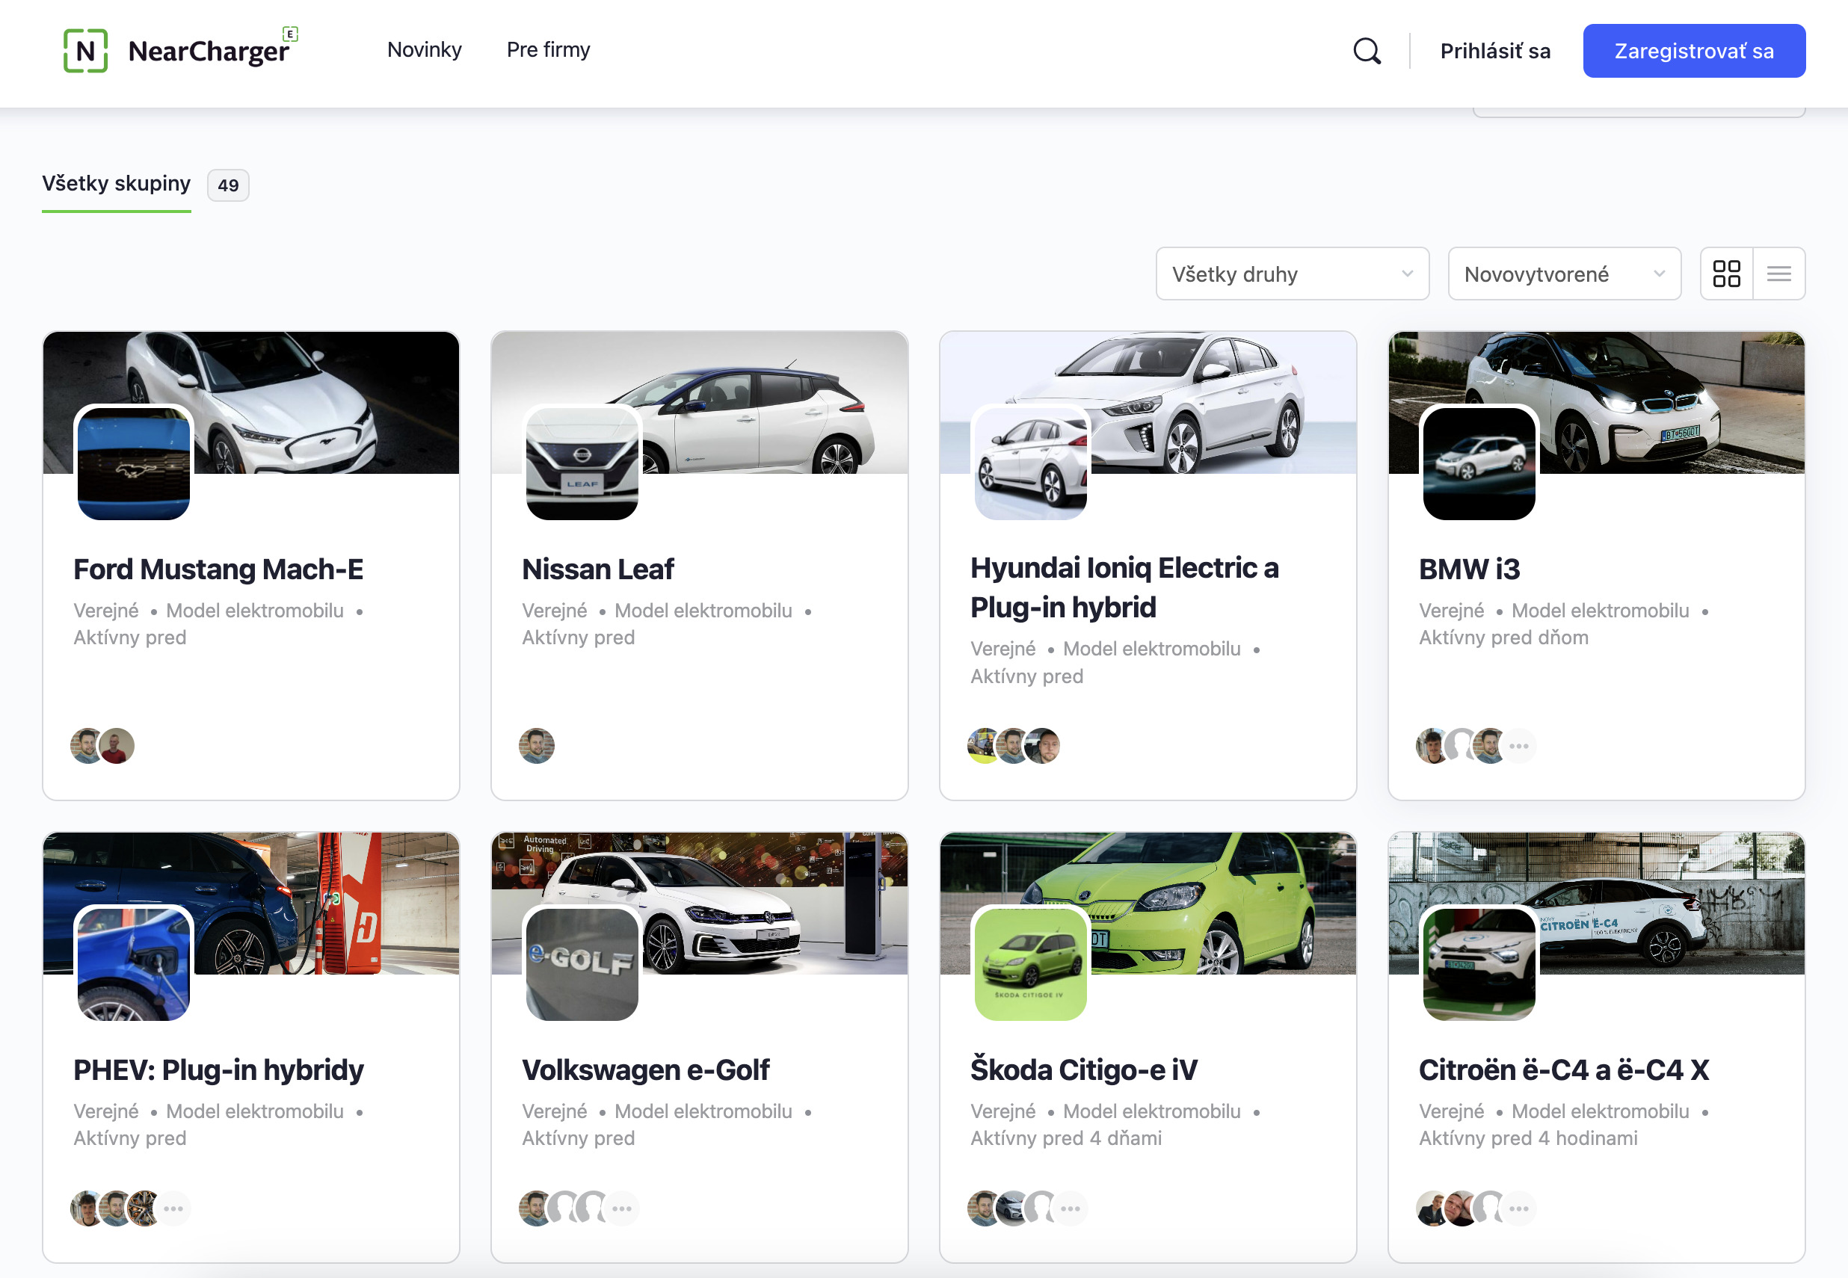Screen dimensions: 1848x1278
Task: Open Citroën ë-C4 group avatar image
Action: (1479, 964)
